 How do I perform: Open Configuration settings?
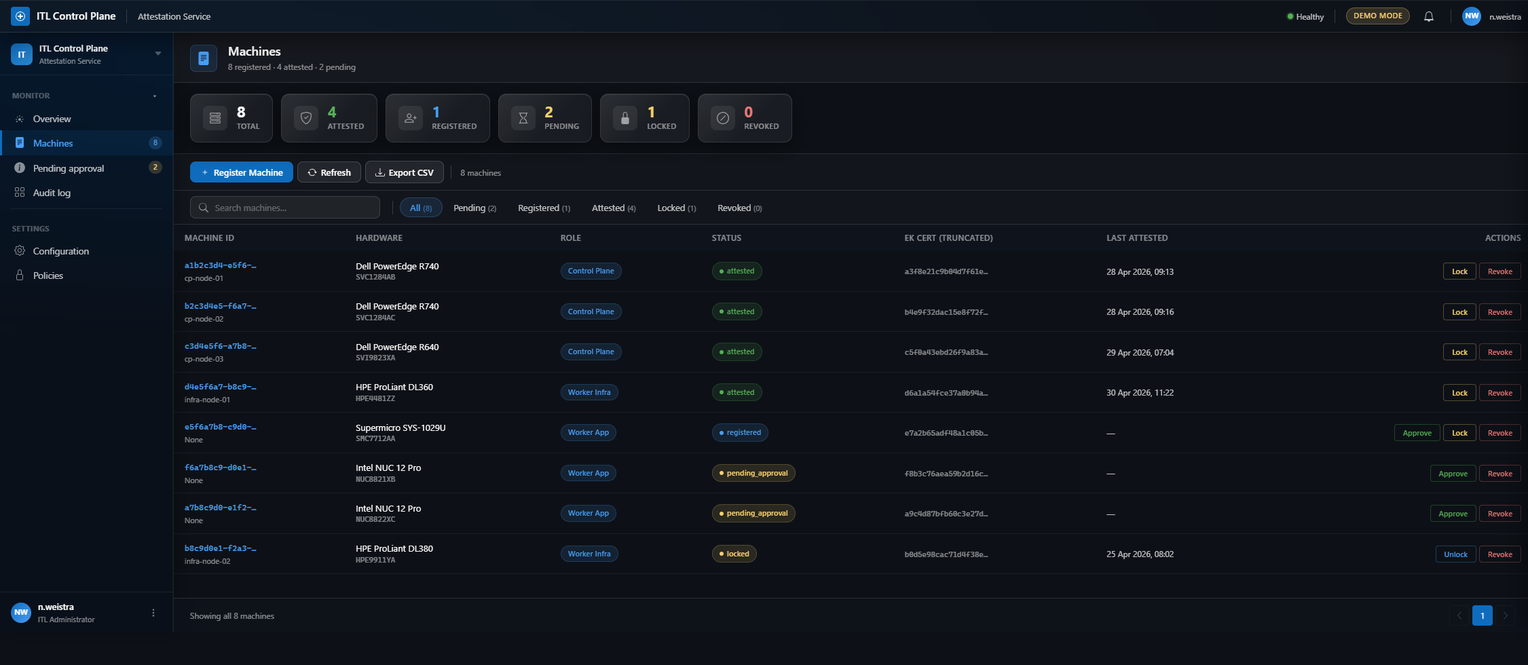point(86,251)
